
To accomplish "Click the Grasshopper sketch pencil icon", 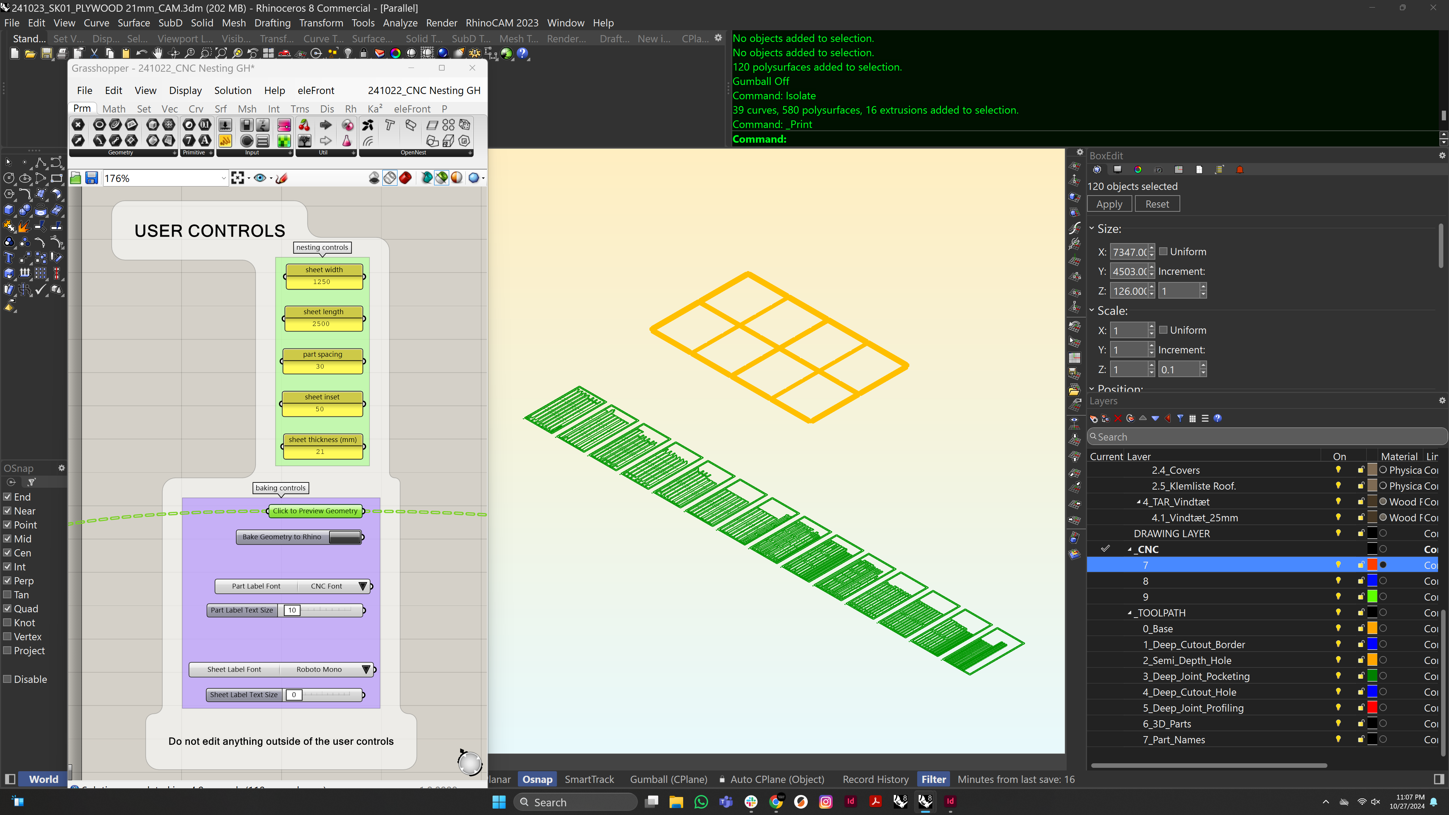I will click(282, 178).
